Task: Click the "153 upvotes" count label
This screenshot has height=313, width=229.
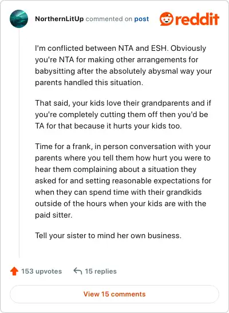Action: 41,271
